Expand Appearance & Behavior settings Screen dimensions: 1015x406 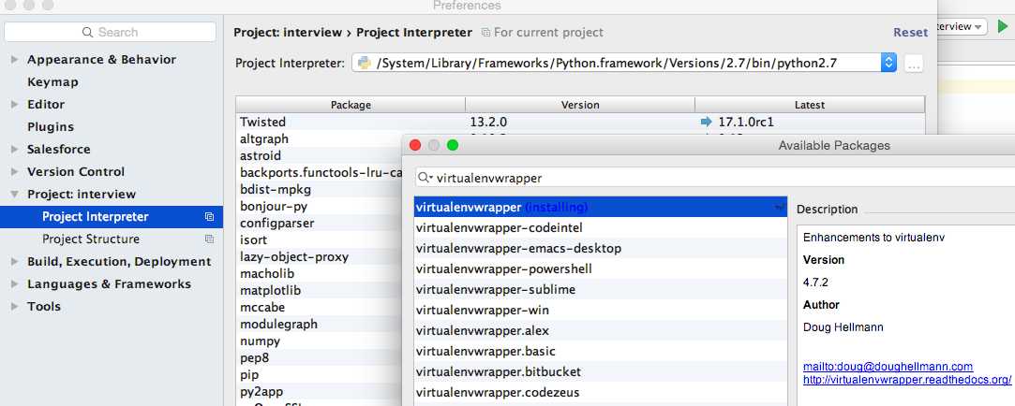point(14,60)
